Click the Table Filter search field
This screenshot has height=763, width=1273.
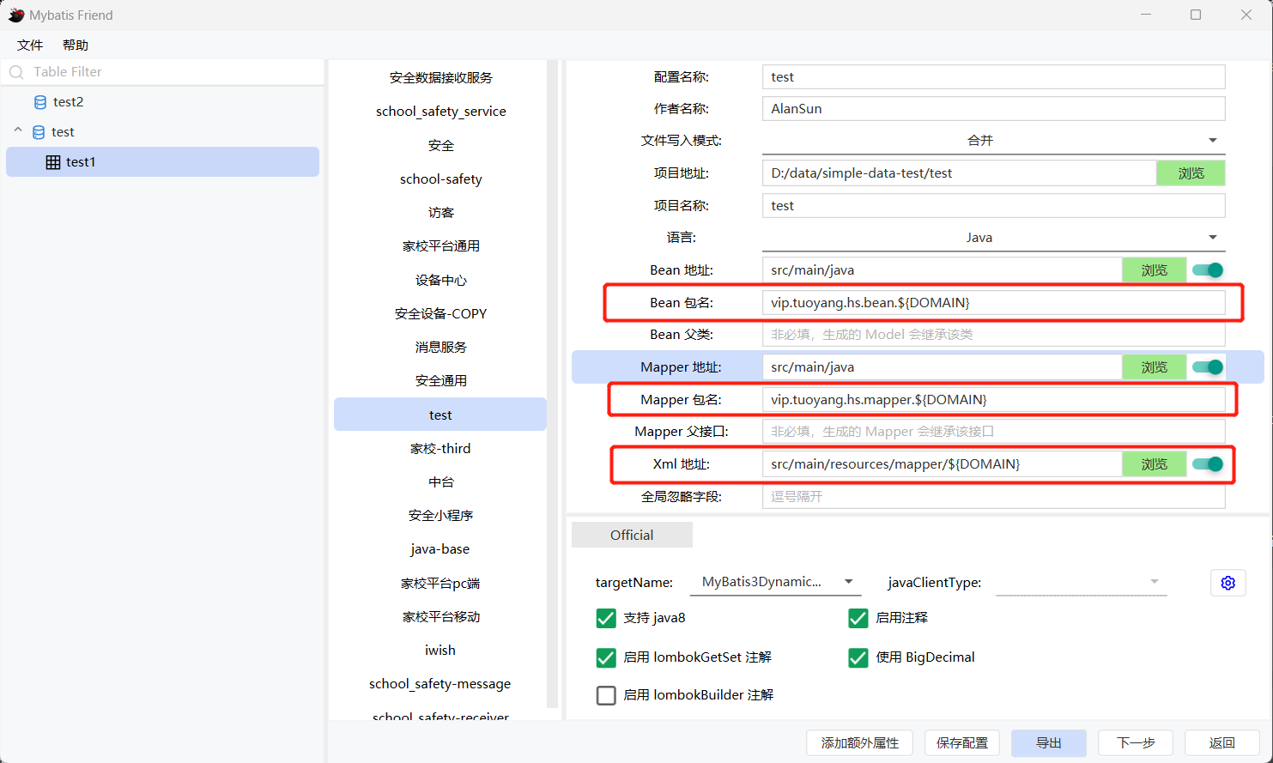point(162,72)
